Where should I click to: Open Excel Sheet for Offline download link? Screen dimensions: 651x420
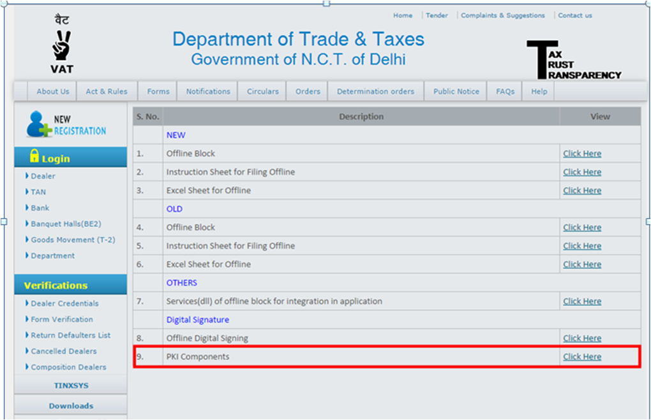[581, 190]
